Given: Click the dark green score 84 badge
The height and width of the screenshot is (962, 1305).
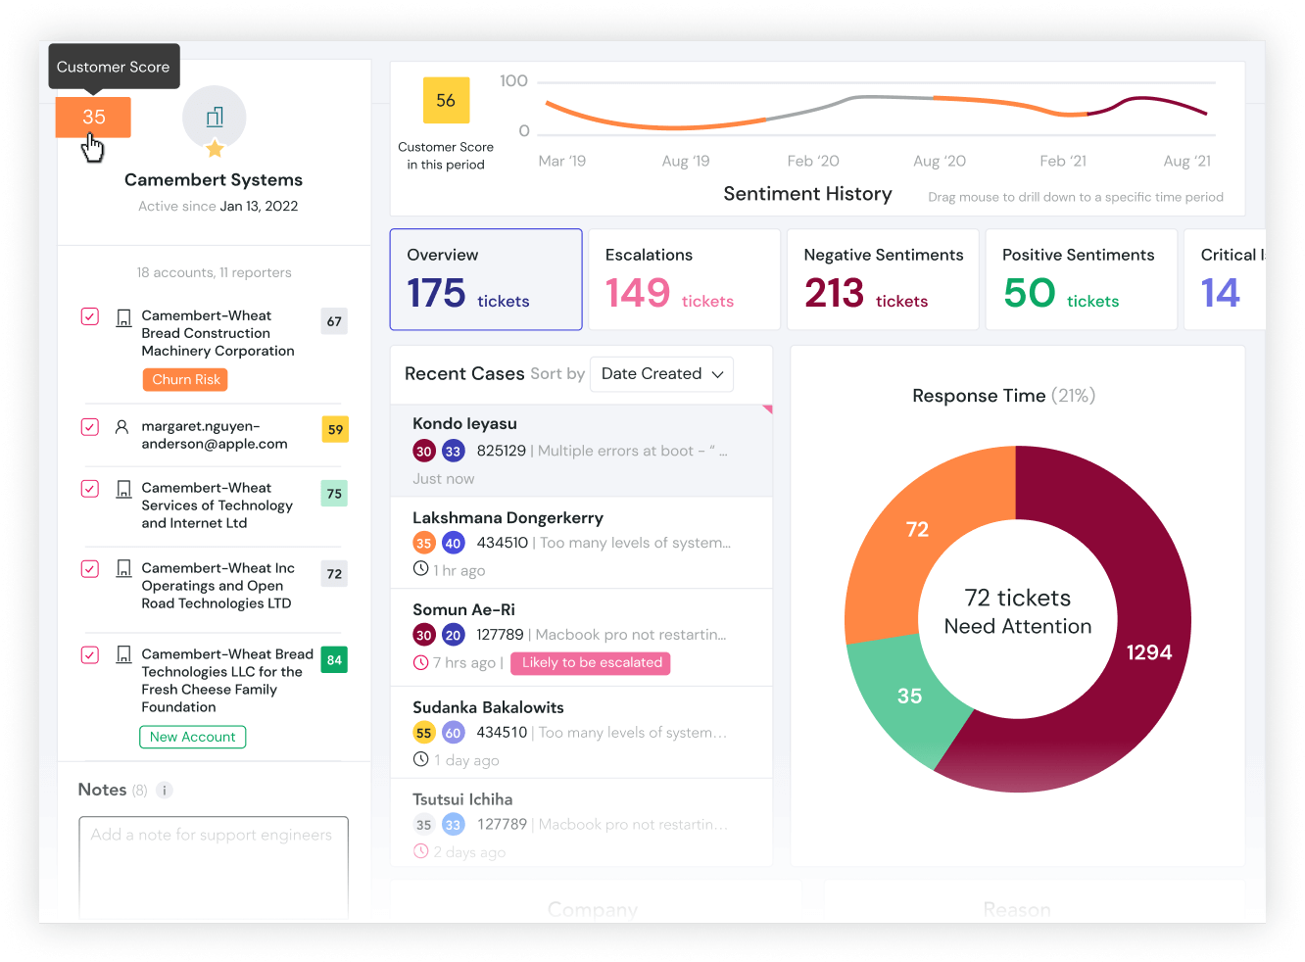Looking at the screenshot, I should (x=334, y=660).
